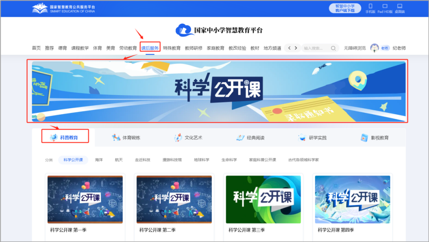Click the Pad HD版 tablet icon

point(385,7)
